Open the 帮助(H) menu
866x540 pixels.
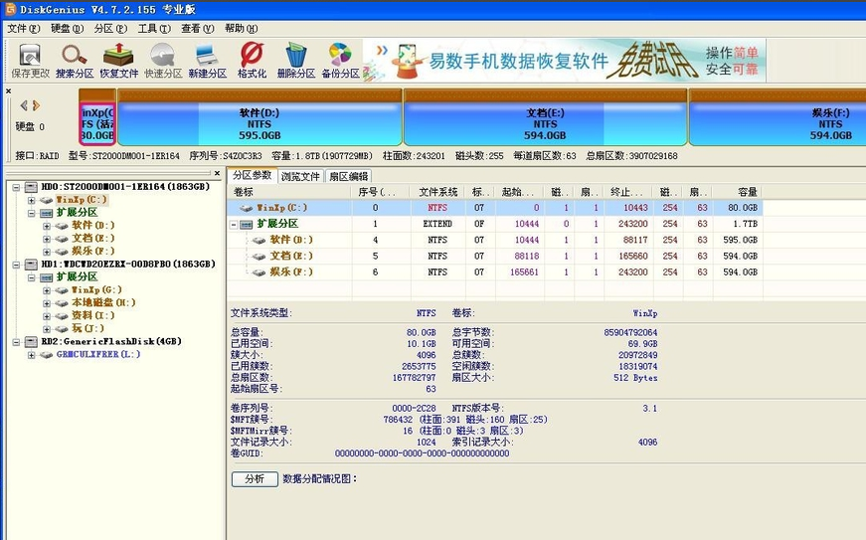pos(242,28)
